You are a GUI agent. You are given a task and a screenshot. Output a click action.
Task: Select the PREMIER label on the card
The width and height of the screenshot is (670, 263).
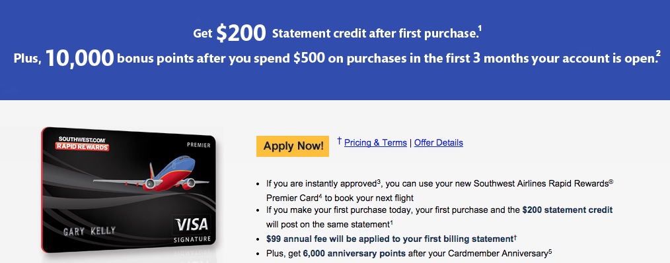pyautogui.click(x=199, y=145)
